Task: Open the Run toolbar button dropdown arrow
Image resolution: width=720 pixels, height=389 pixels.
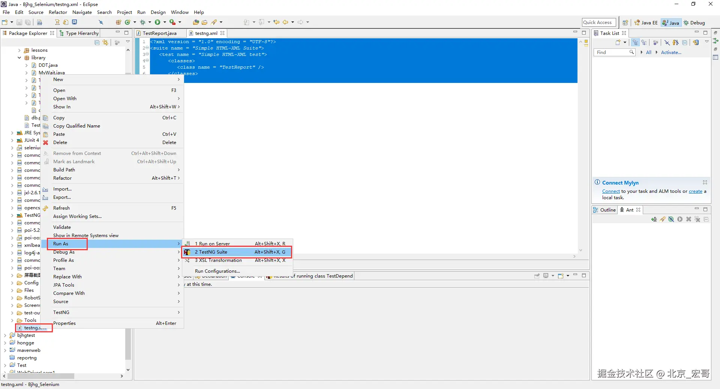Action: point(165,22)
